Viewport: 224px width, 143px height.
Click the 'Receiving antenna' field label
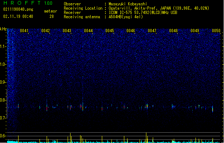82,17
